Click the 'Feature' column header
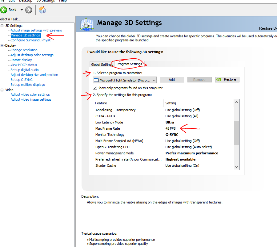The width and height of the screenshot is (277, 247). click(x=101, y=103)
